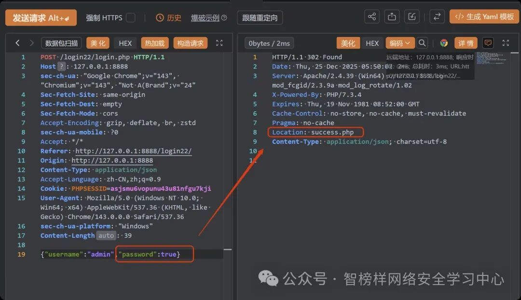Click the Accept-Encoding header line
This screenshot has height=300, width=521.
(118, 123)
